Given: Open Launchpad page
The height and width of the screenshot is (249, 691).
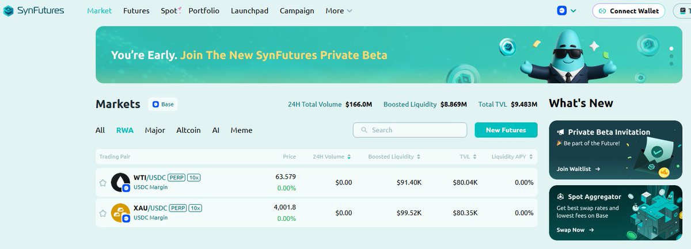Looking at the screenshot, I should click(249, 11).
